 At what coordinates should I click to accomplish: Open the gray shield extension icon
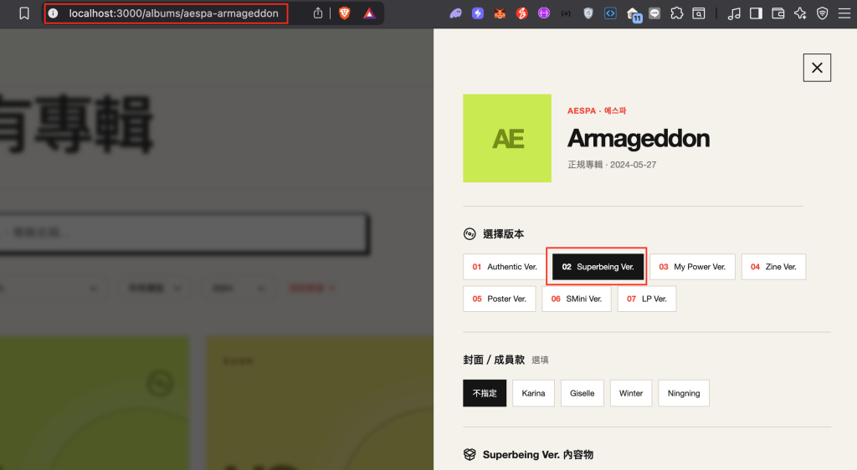(588, 13)
